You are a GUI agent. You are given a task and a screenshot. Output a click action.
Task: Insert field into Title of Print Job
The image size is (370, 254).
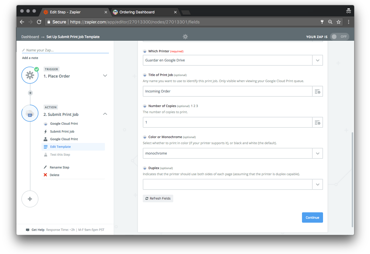pos(318,91)
